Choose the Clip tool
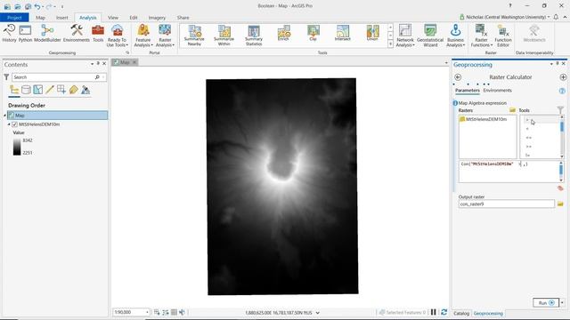Image resolution: width=570 pixels, height=320 pixels. (x=313, y=34)
